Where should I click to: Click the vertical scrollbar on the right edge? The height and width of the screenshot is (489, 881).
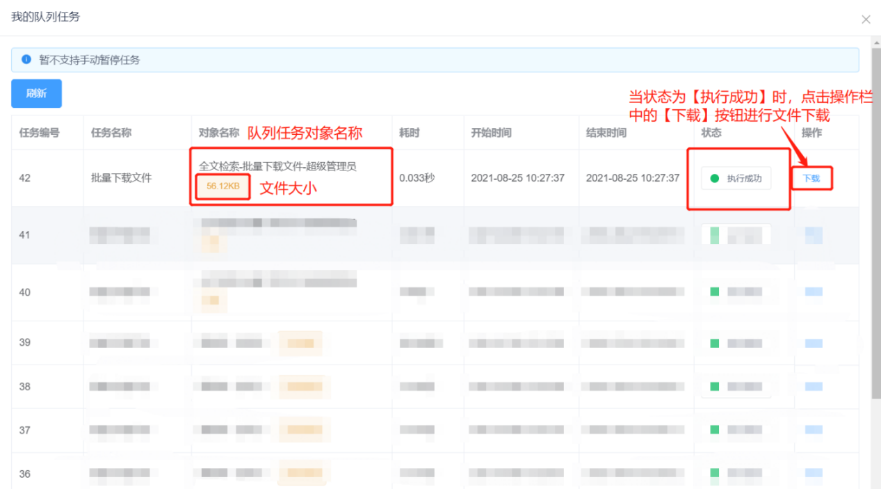tap(875, 278)
